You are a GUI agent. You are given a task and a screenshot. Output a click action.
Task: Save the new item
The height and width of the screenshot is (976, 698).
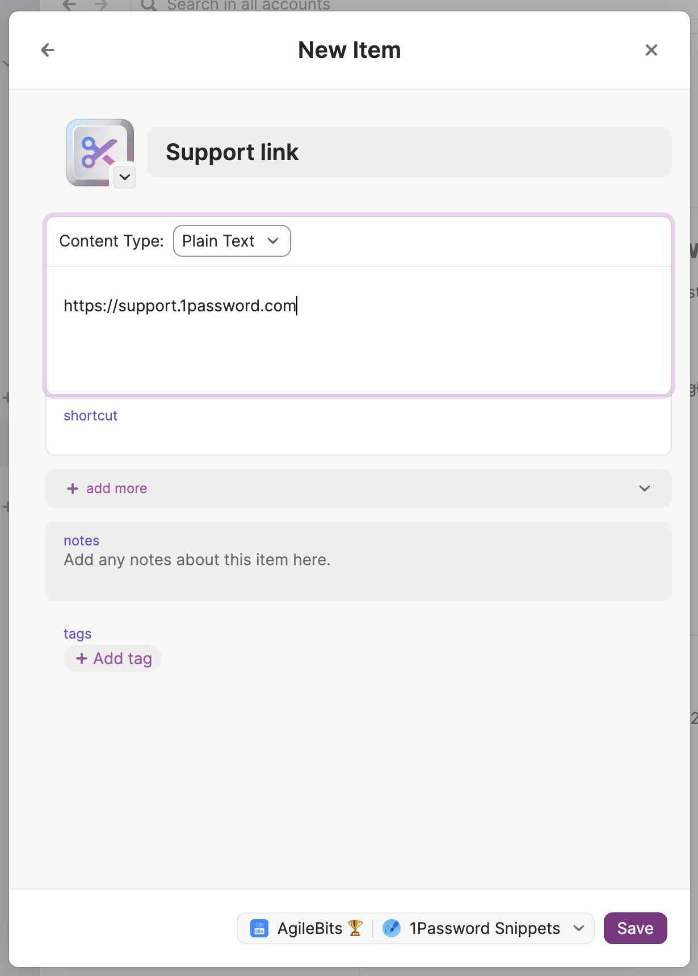[635, 928]
